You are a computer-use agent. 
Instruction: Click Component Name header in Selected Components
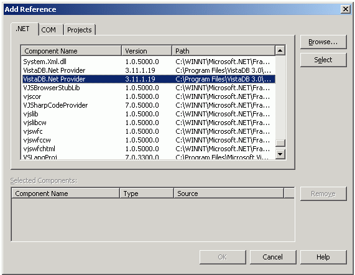pyautogui.click(x=65, y=193)
